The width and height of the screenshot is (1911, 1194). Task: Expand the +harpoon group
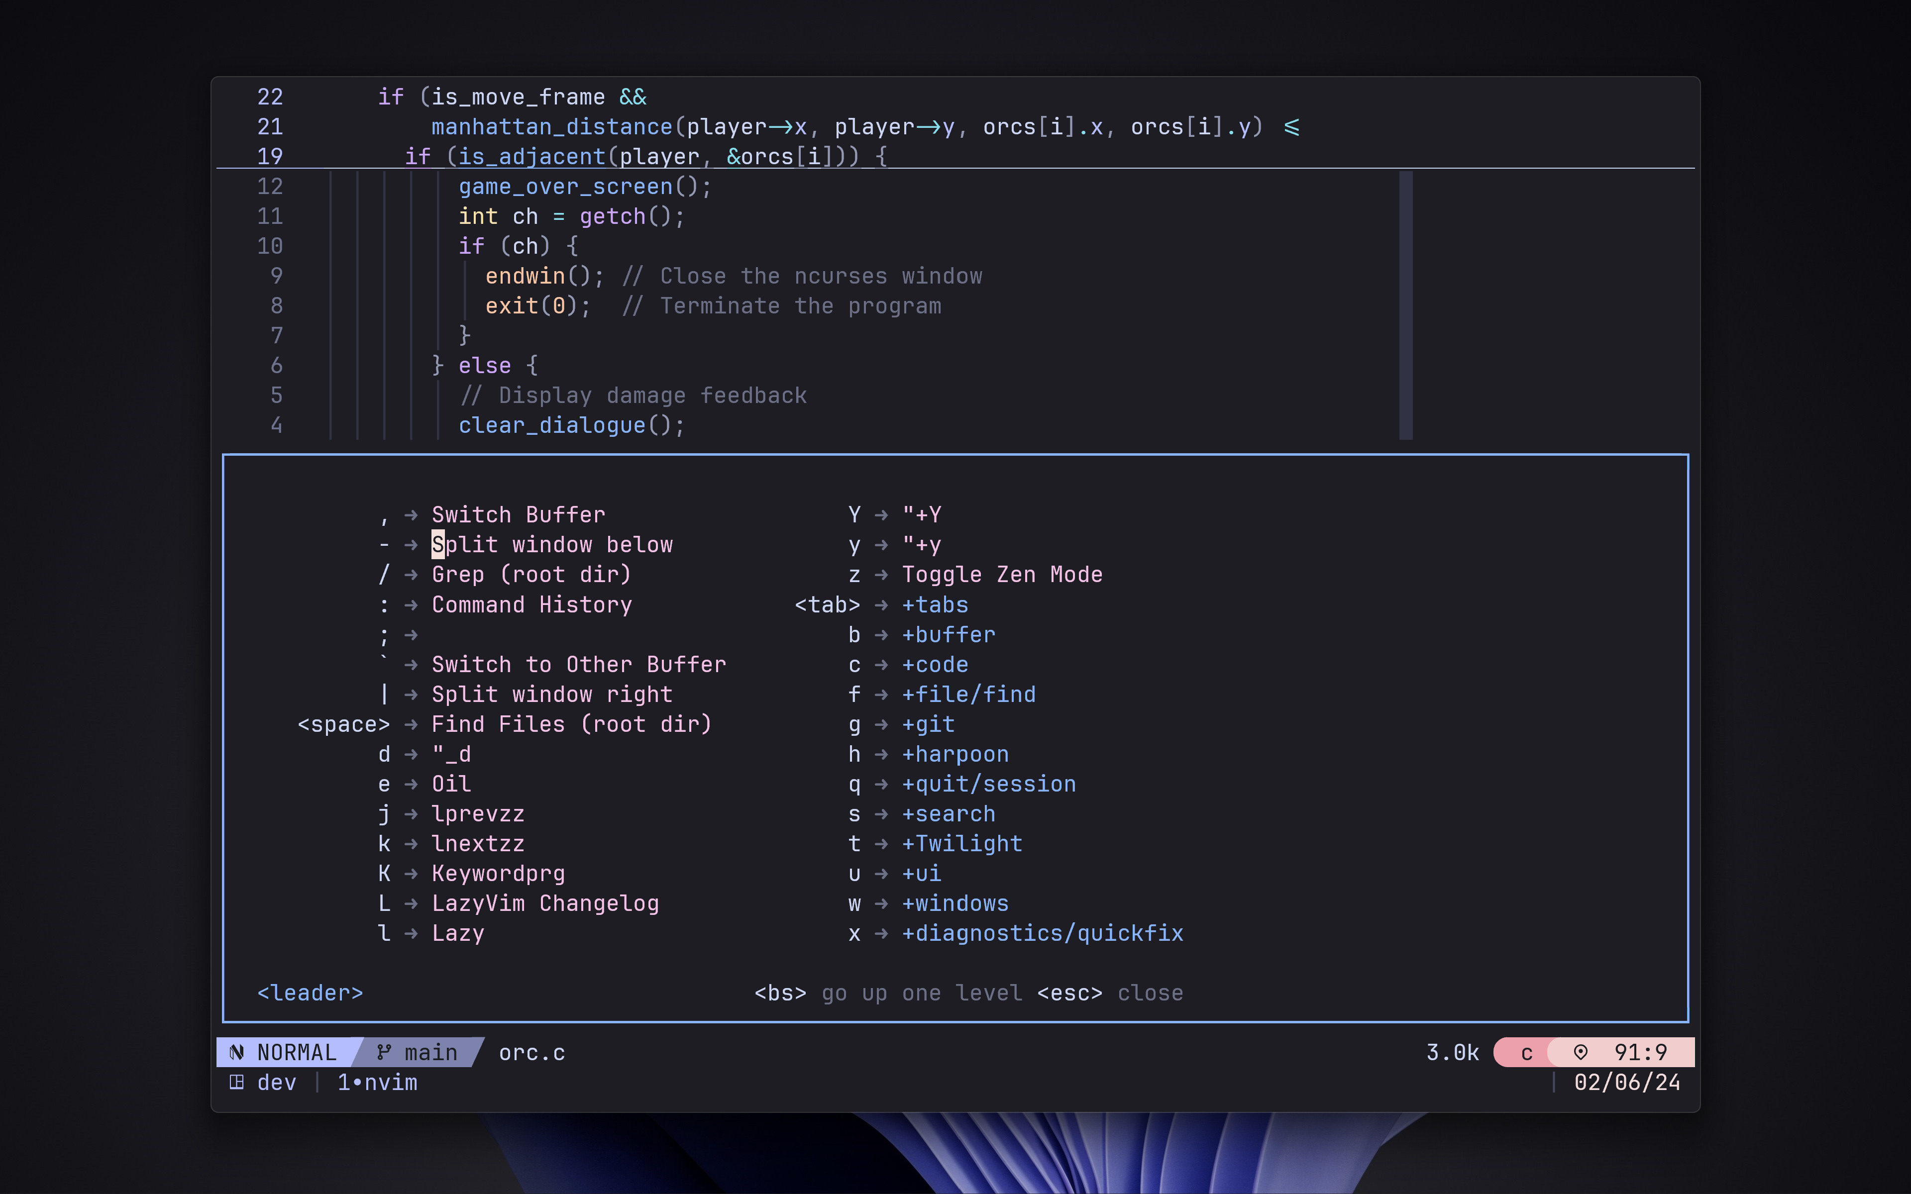click(955, 754)
